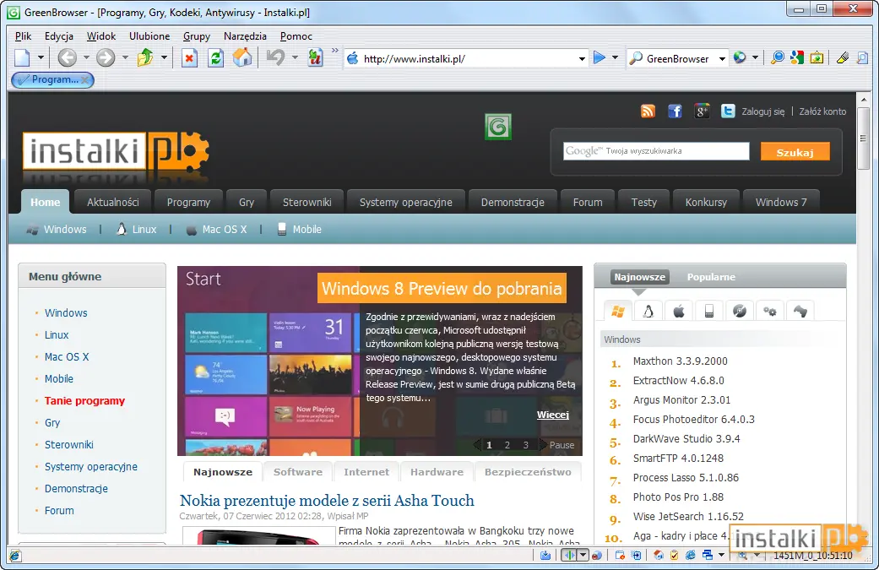The image size is (879, 570).
Task: Click the orange Szukaj button
Action: coord(795,152)
